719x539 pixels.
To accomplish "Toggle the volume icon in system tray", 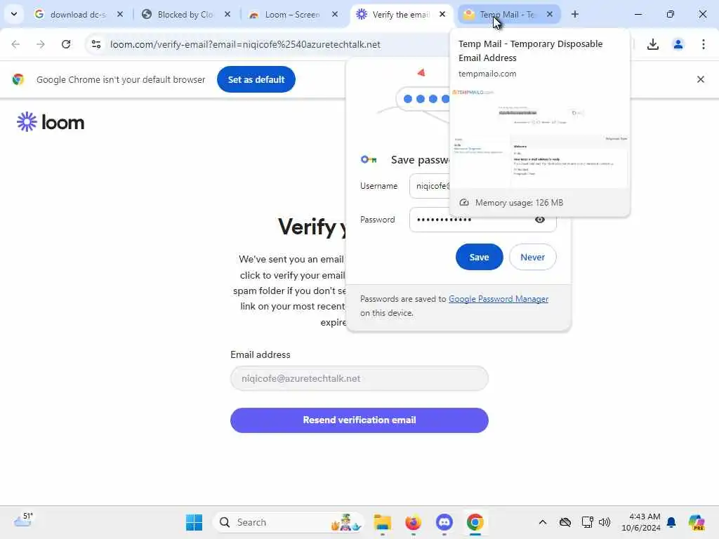I will [605, 522].
